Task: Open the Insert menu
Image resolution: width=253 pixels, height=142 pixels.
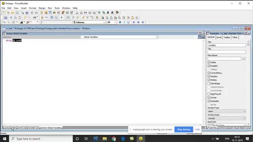Action: click(24, 8)
